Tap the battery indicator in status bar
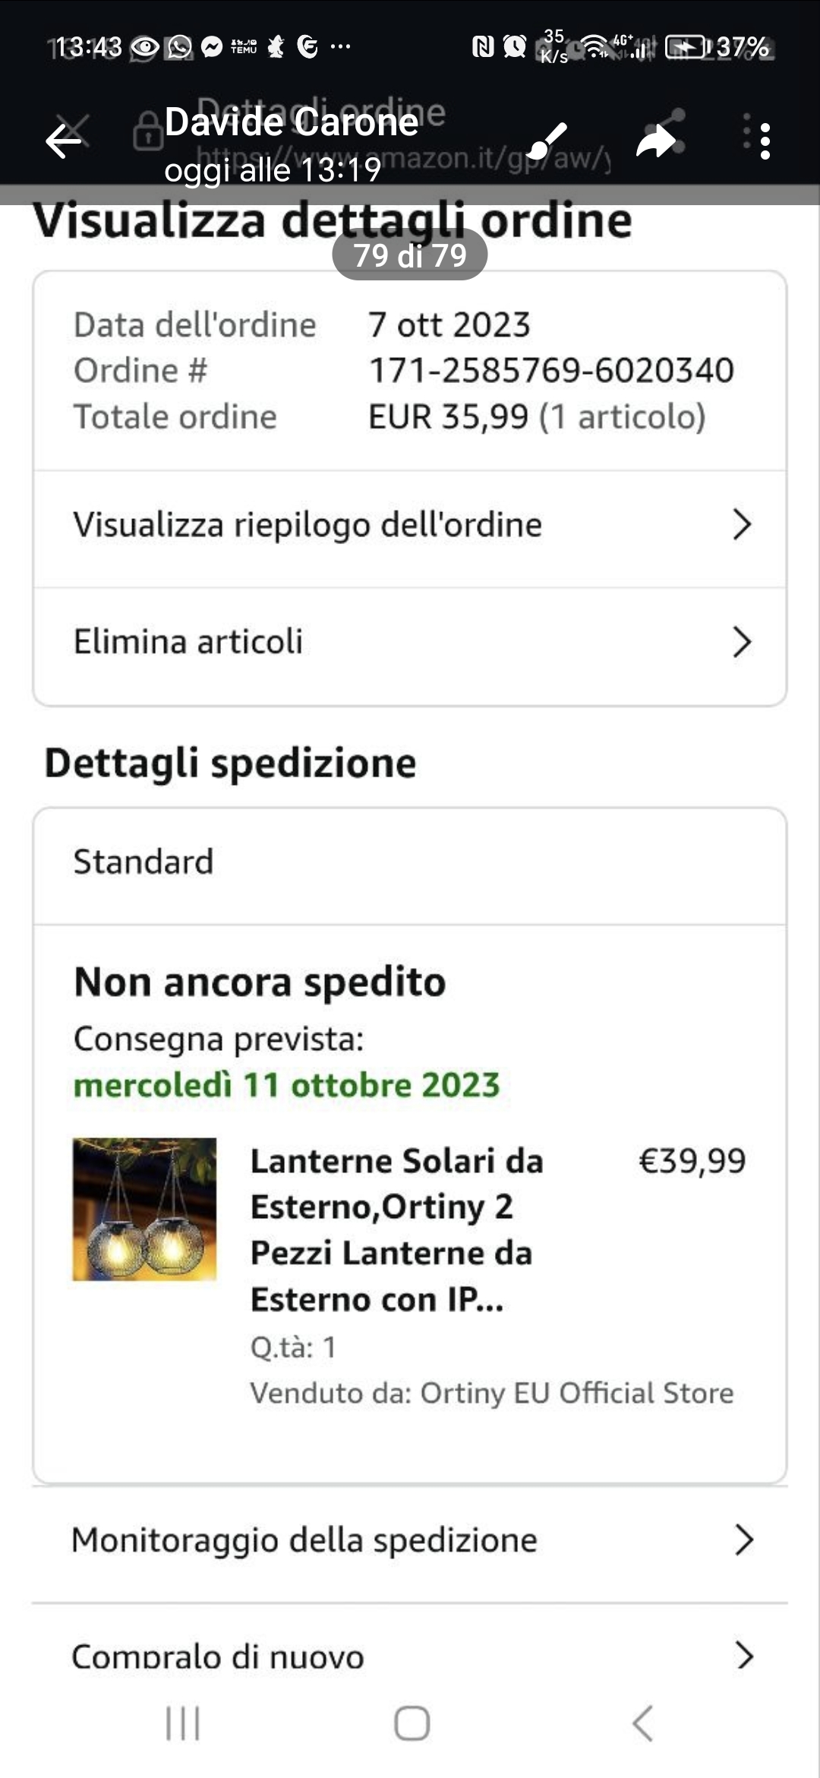This screenshot has height=1778, width=820. tap(687, 47)
